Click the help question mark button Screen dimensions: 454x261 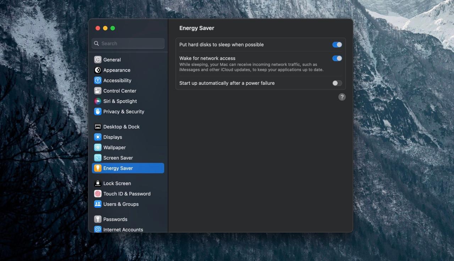342,97
